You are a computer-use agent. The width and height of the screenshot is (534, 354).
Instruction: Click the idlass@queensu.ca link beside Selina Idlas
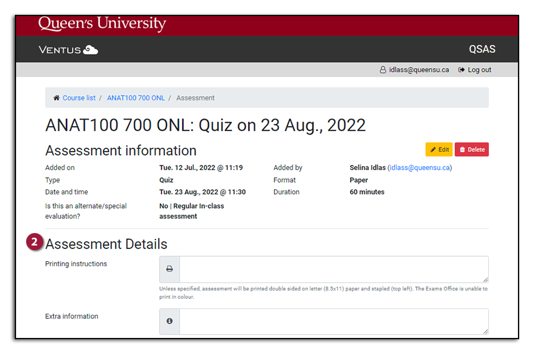pos(419,167)
